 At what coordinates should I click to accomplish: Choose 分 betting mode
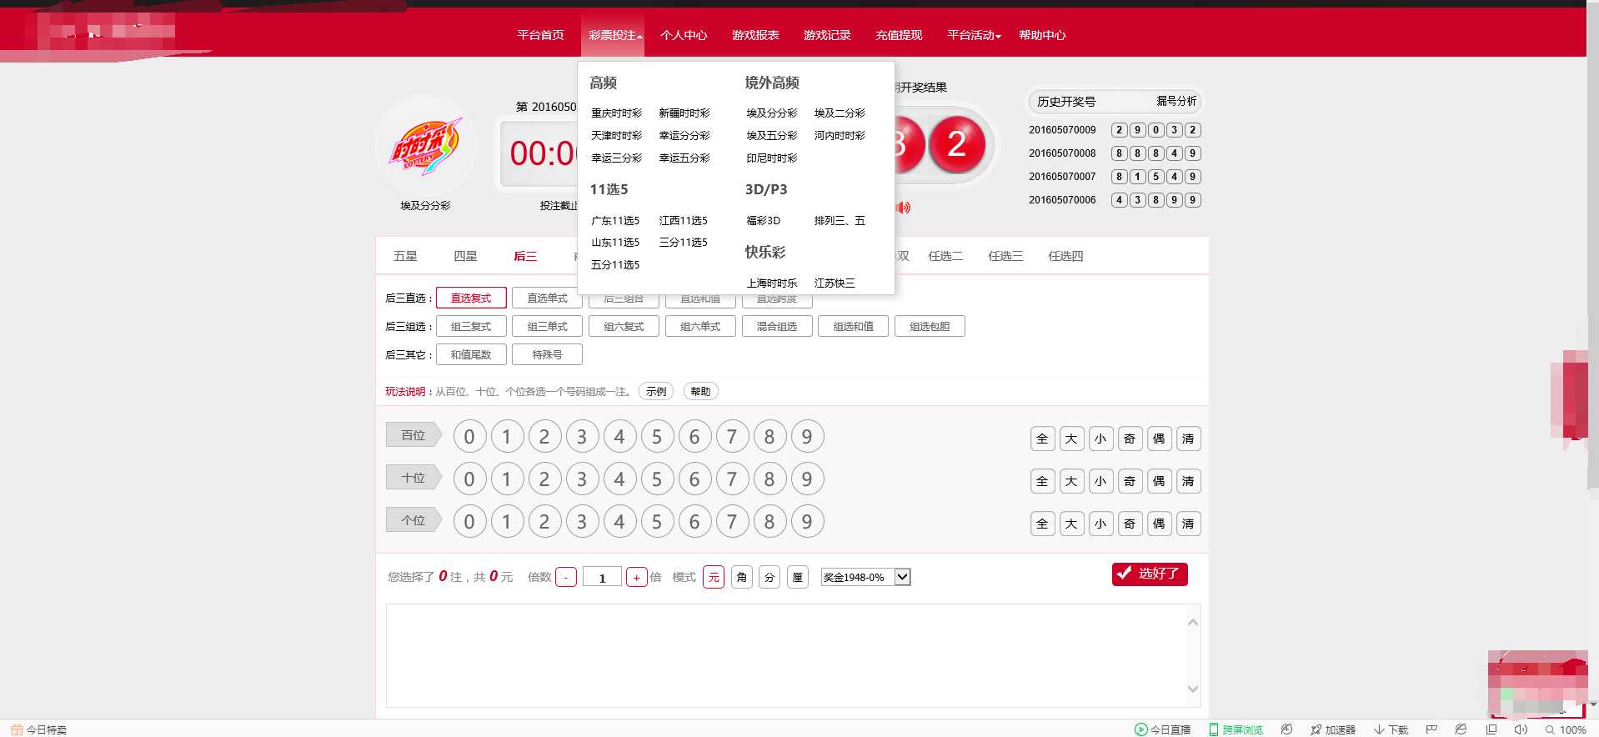769,577
